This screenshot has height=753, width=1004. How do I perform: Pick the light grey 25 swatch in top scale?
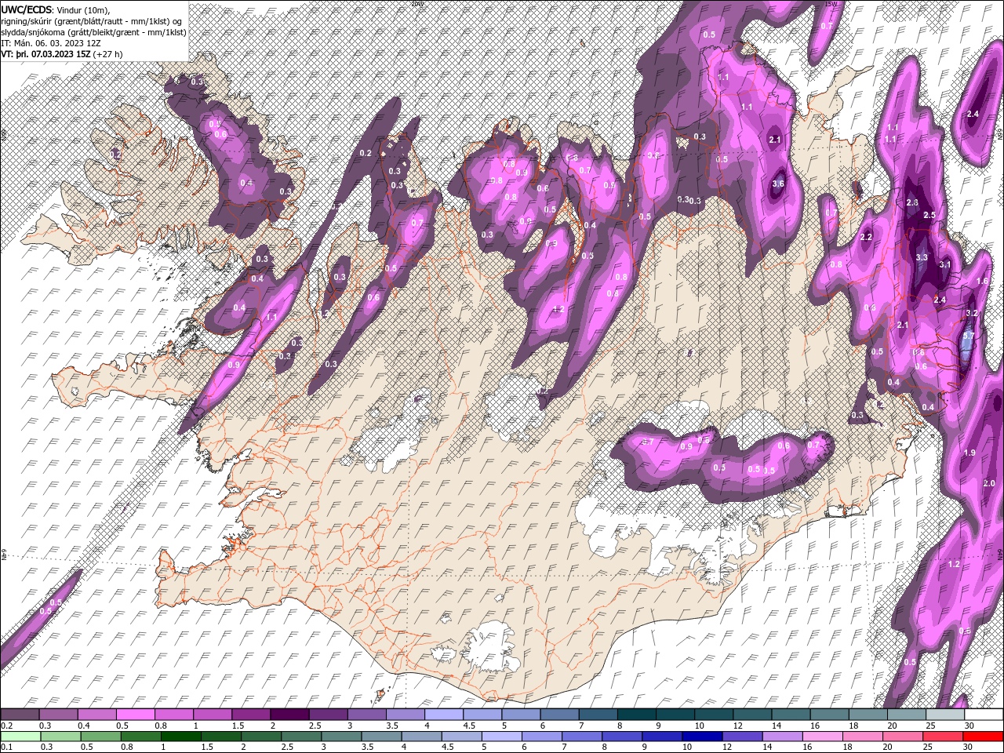(946, 715)
